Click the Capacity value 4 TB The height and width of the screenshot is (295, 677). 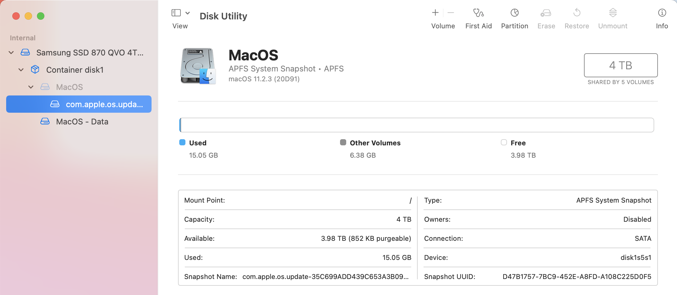coord(404,219)
